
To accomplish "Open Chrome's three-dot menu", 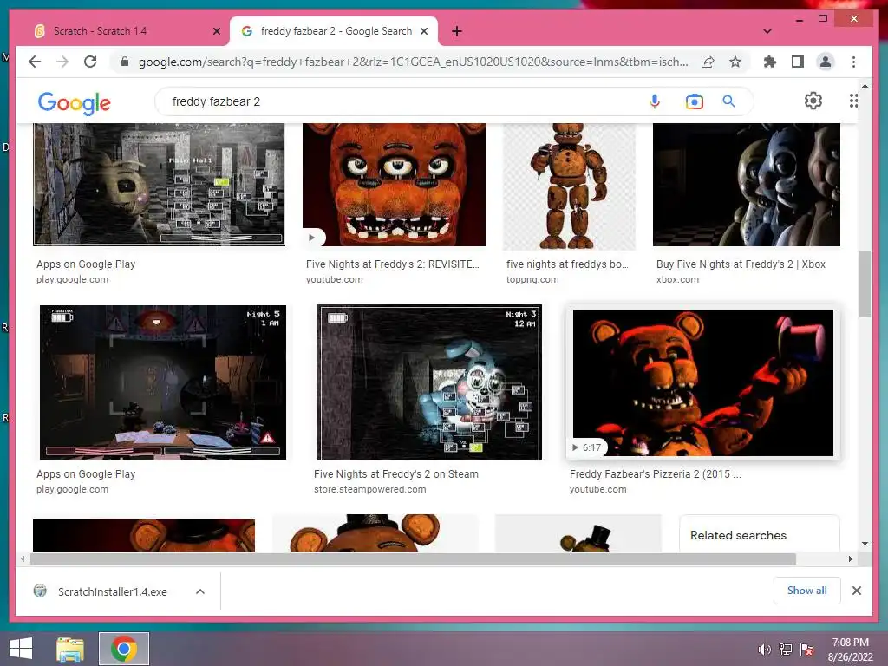I will click(x=853, y=62).
